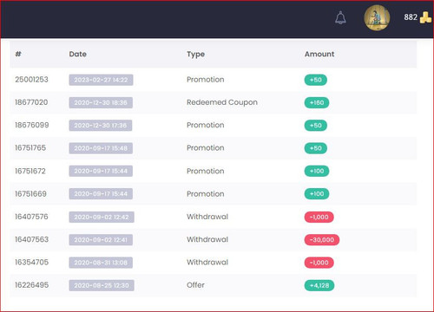Viewport: 434px width, 312px height.
Task: Click the Offer type cell
Action: pyautogui.click(x=195, y=285)
